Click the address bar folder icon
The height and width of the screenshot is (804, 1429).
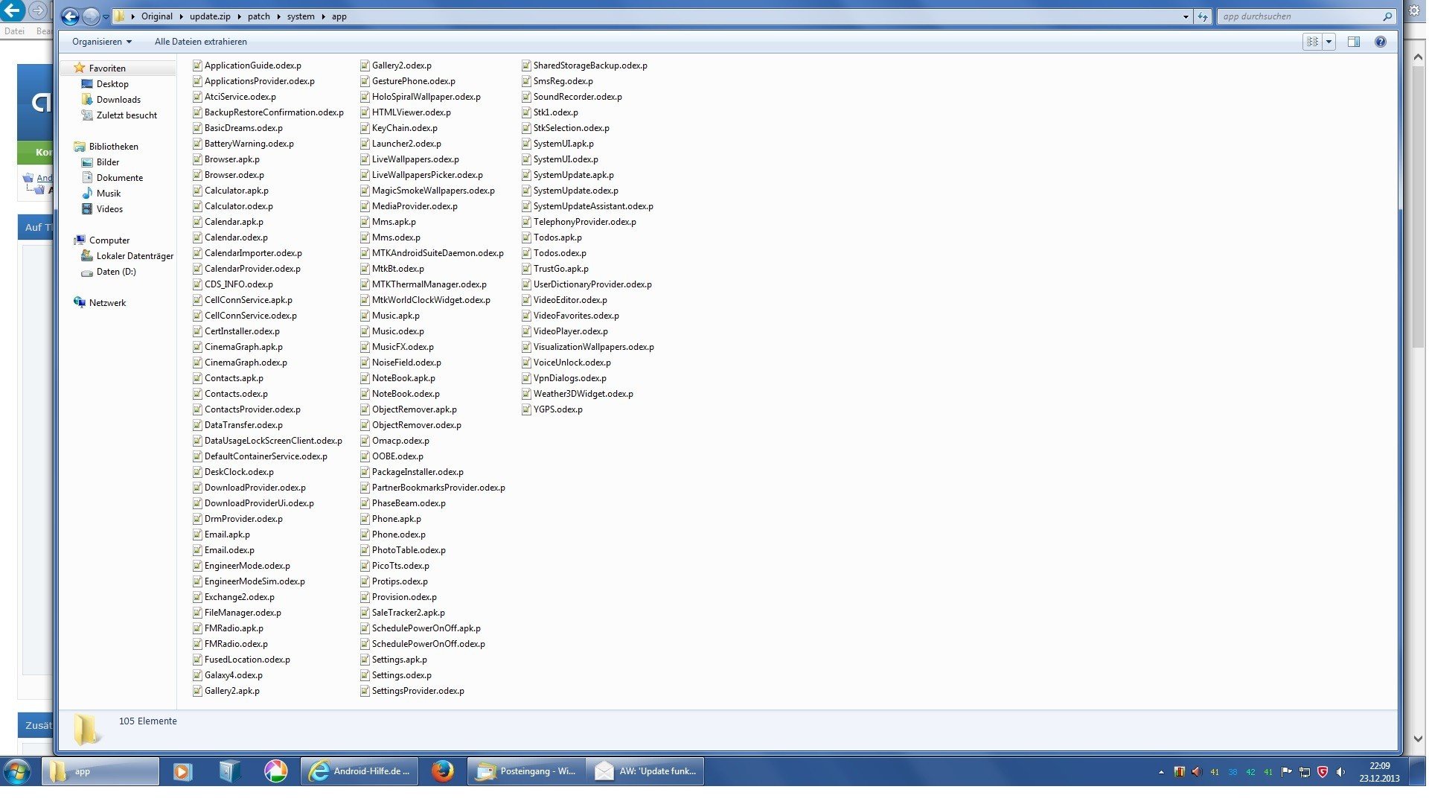click(x=119, y=16)
